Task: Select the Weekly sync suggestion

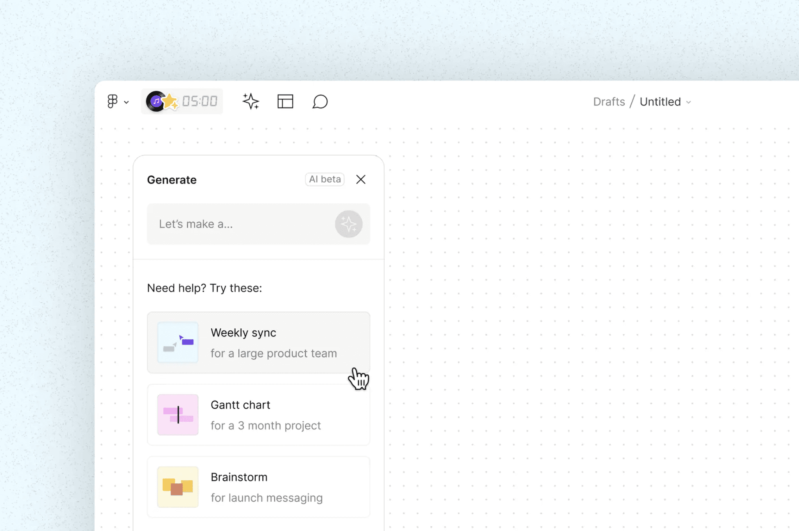Action: tap(274, 342)
